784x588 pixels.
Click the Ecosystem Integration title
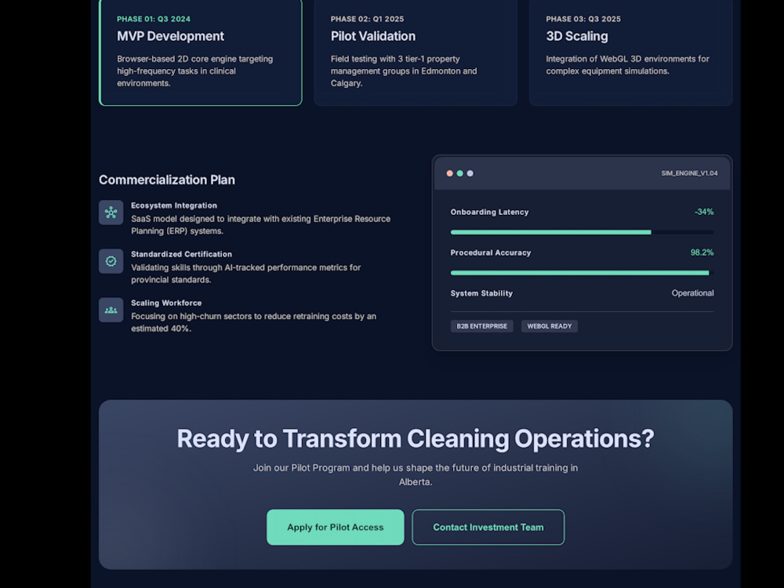tap(174, 205)
